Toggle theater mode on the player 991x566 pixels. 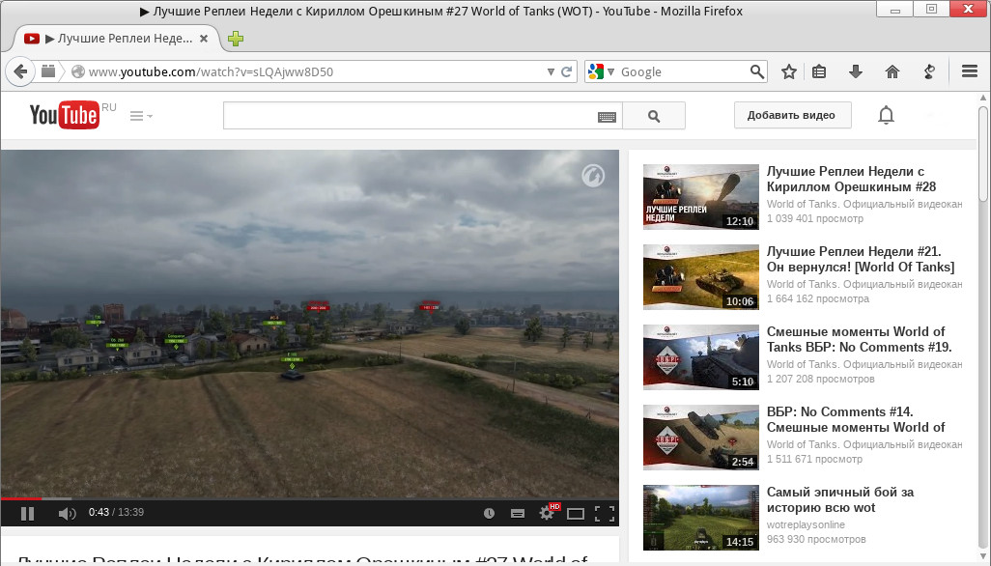point(576,514)
